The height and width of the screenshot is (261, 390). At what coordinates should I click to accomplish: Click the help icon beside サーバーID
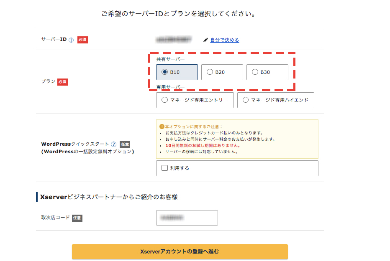pyautogui.click(x=71, y=40)
